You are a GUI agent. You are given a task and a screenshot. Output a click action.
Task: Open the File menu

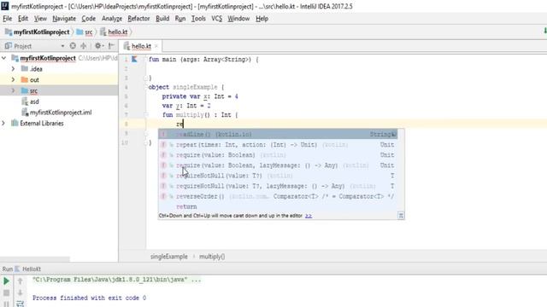tap(7, 19)
